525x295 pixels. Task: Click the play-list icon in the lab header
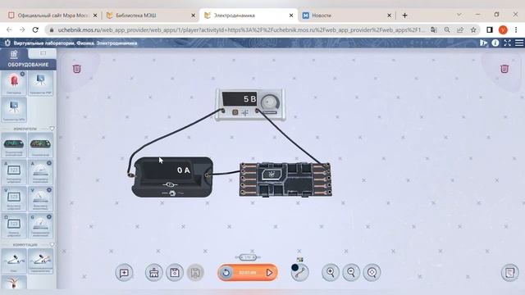483,43
